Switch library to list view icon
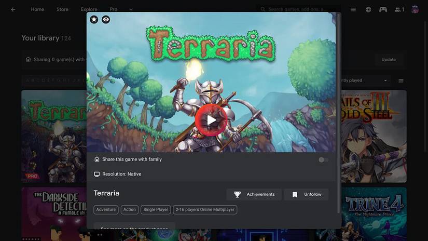The width and height of the screenshot is (428, 241). 401,81
